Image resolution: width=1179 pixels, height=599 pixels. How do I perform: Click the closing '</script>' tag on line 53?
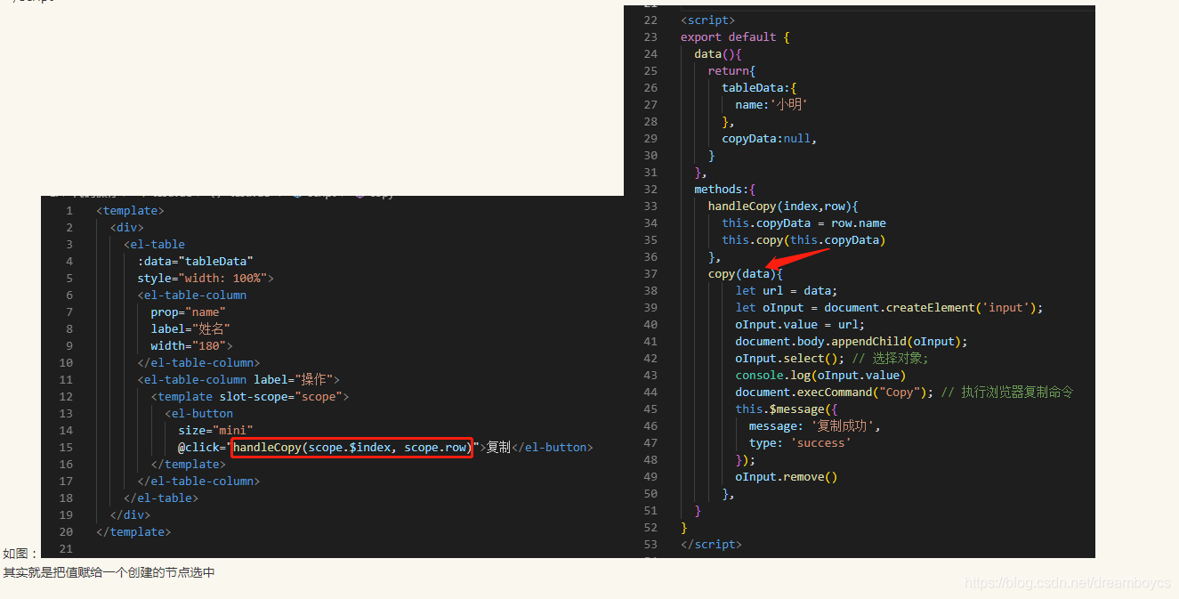[711, 545]
